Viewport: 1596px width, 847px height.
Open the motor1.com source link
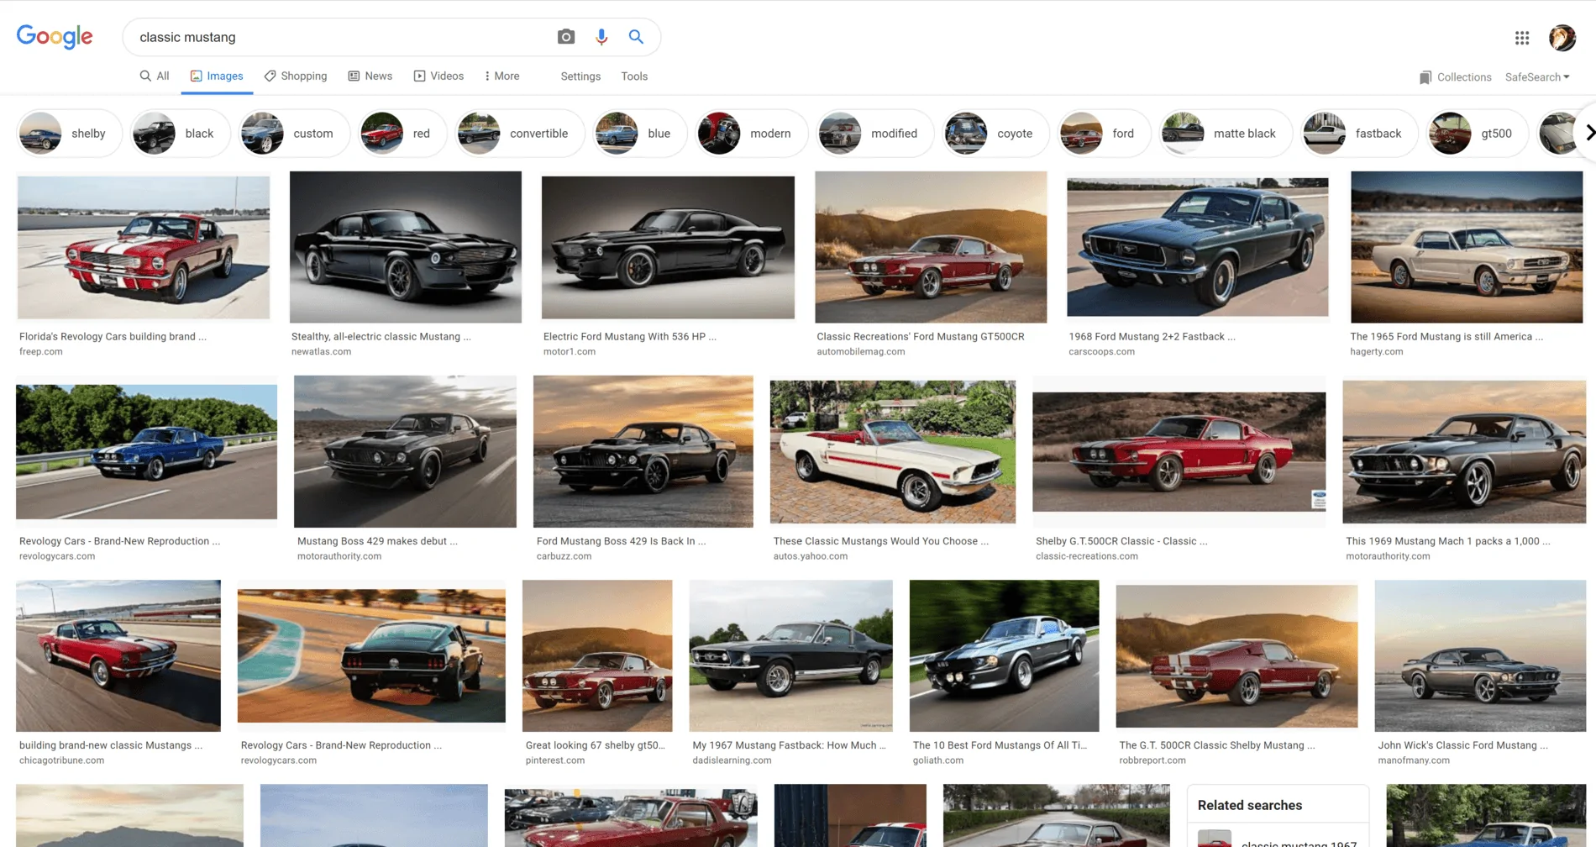pyautogui.click(x=570, y=352)
